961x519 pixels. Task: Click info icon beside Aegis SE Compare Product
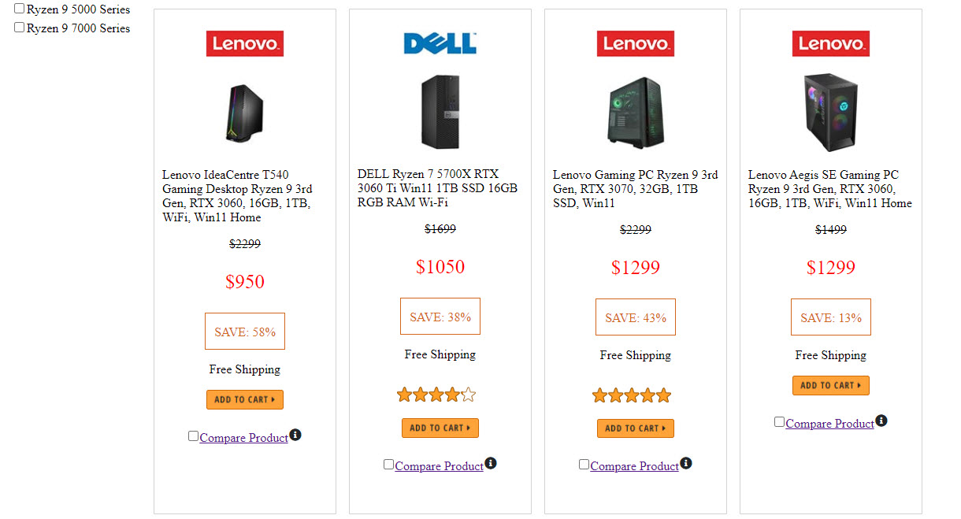pos(881,421)
